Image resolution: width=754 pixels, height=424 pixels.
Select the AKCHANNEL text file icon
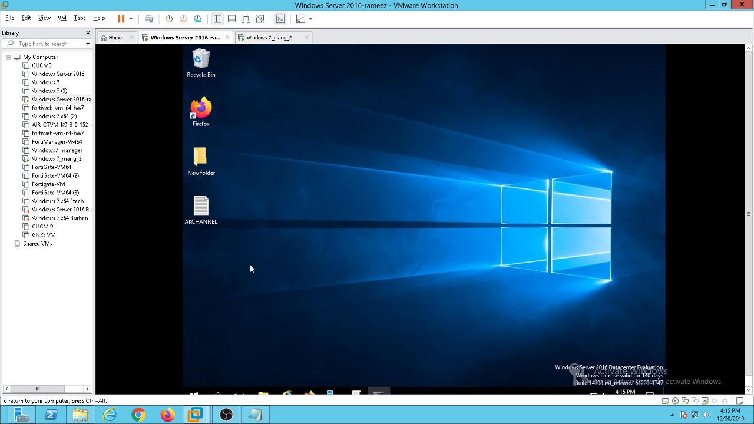[201, 210]
